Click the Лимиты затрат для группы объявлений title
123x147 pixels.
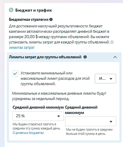coord(45,57)
